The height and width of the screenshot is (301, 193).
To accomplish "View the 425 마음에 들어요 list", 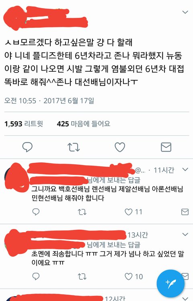I will point(84,124).
